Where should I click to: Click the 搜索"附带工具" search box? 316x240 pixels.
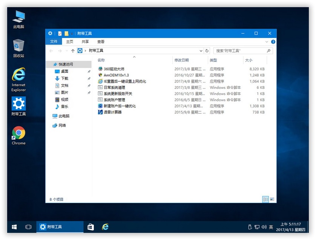click(243, 51)
